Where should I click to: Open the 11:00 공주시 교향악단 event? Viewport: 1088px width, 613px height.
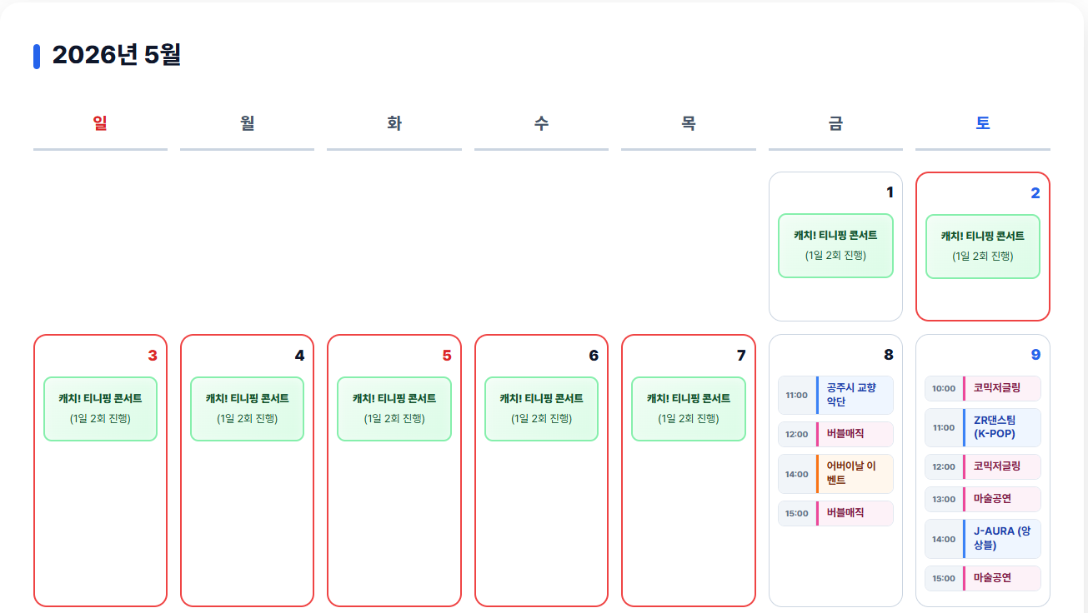pos(835,395)
